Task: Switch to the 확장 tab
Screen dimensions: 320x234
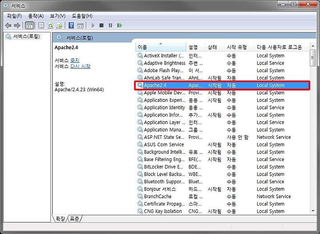Action: [x=60, y=219]
